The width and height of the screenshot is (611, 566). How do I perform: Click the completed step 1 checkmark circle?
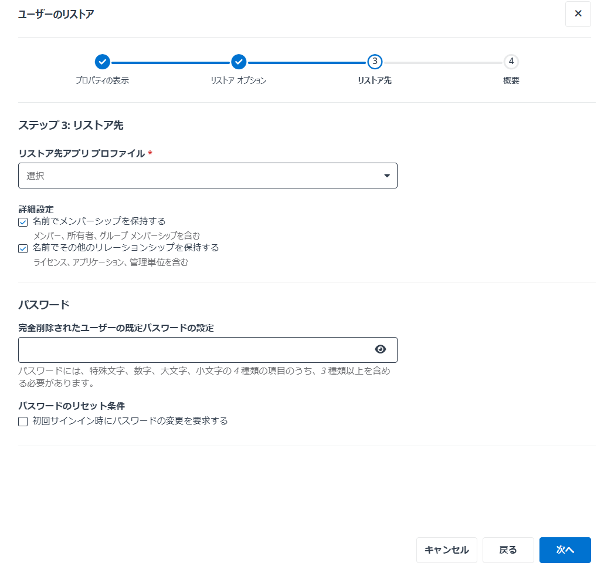(x=103, y=62)
